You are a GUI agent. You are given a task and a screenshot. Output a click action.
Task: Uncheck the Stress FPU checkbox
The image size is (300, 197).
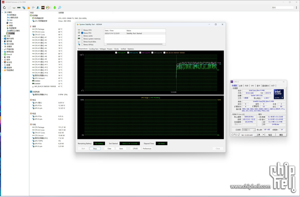(82, 33)
